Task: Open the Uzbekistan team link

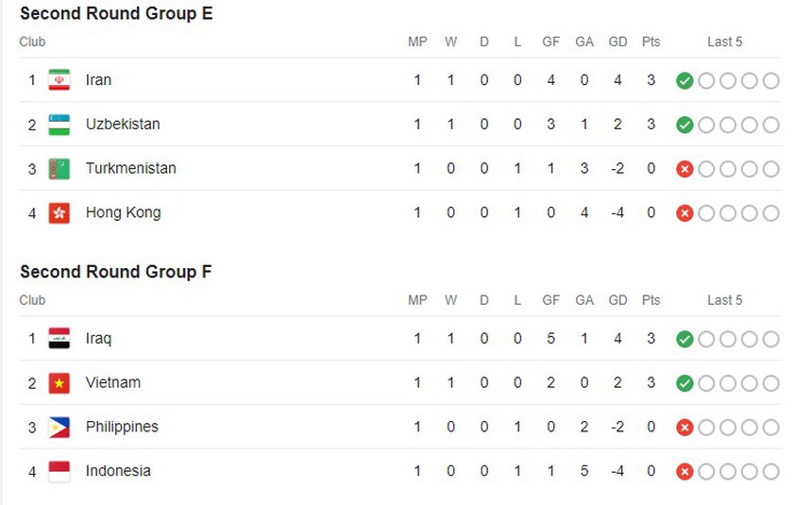Action: (123, 125)
